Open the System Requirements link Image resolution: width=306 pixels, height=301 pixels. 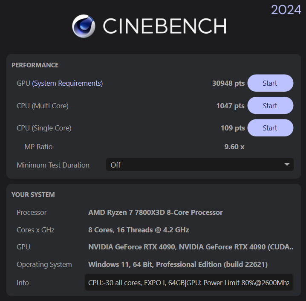pos(67,83)
